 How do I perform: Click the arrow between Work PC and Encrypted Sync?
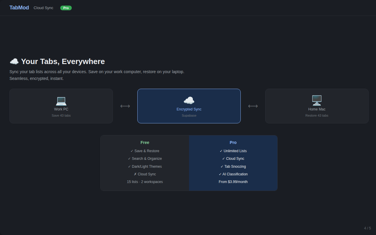pos(125,106)
